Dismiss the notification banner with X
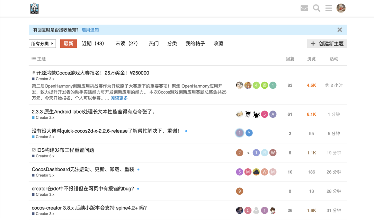 (x=340, y=29)
